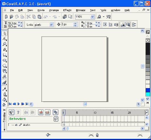This screenshot has height=140, width=151.
Task: Open the Movie menu
Action: 41,10
